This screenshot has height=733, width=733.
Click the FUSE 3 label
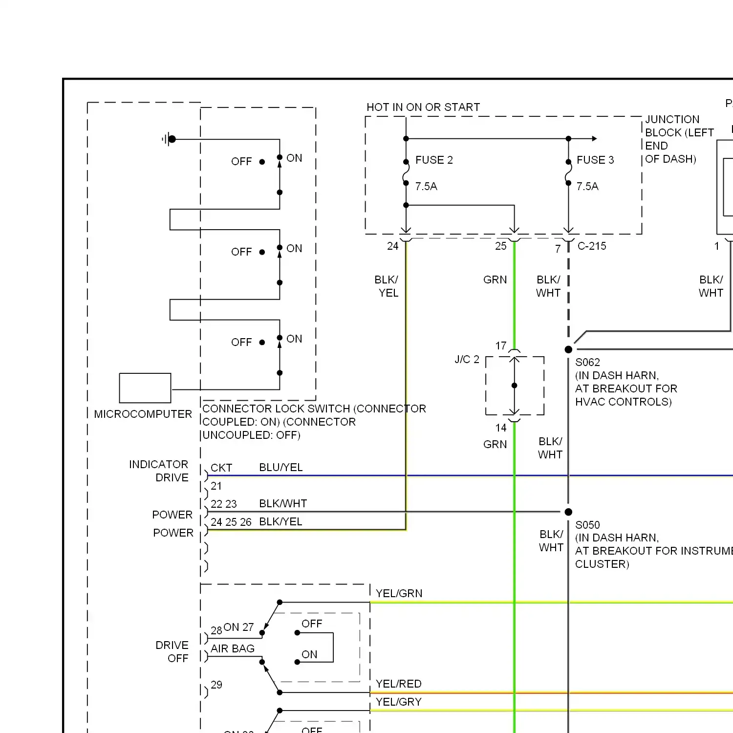595,160
